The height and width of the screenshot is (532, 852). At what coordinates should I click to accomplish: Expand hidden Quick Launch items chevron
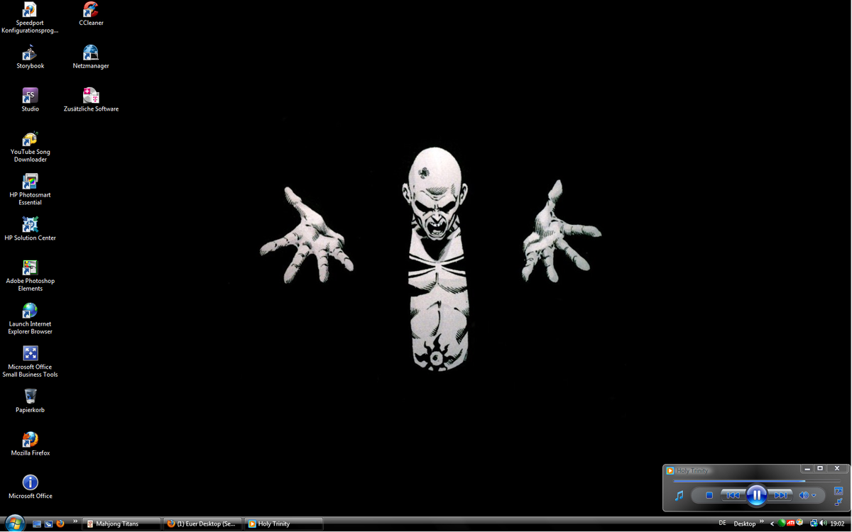point(75,522)
